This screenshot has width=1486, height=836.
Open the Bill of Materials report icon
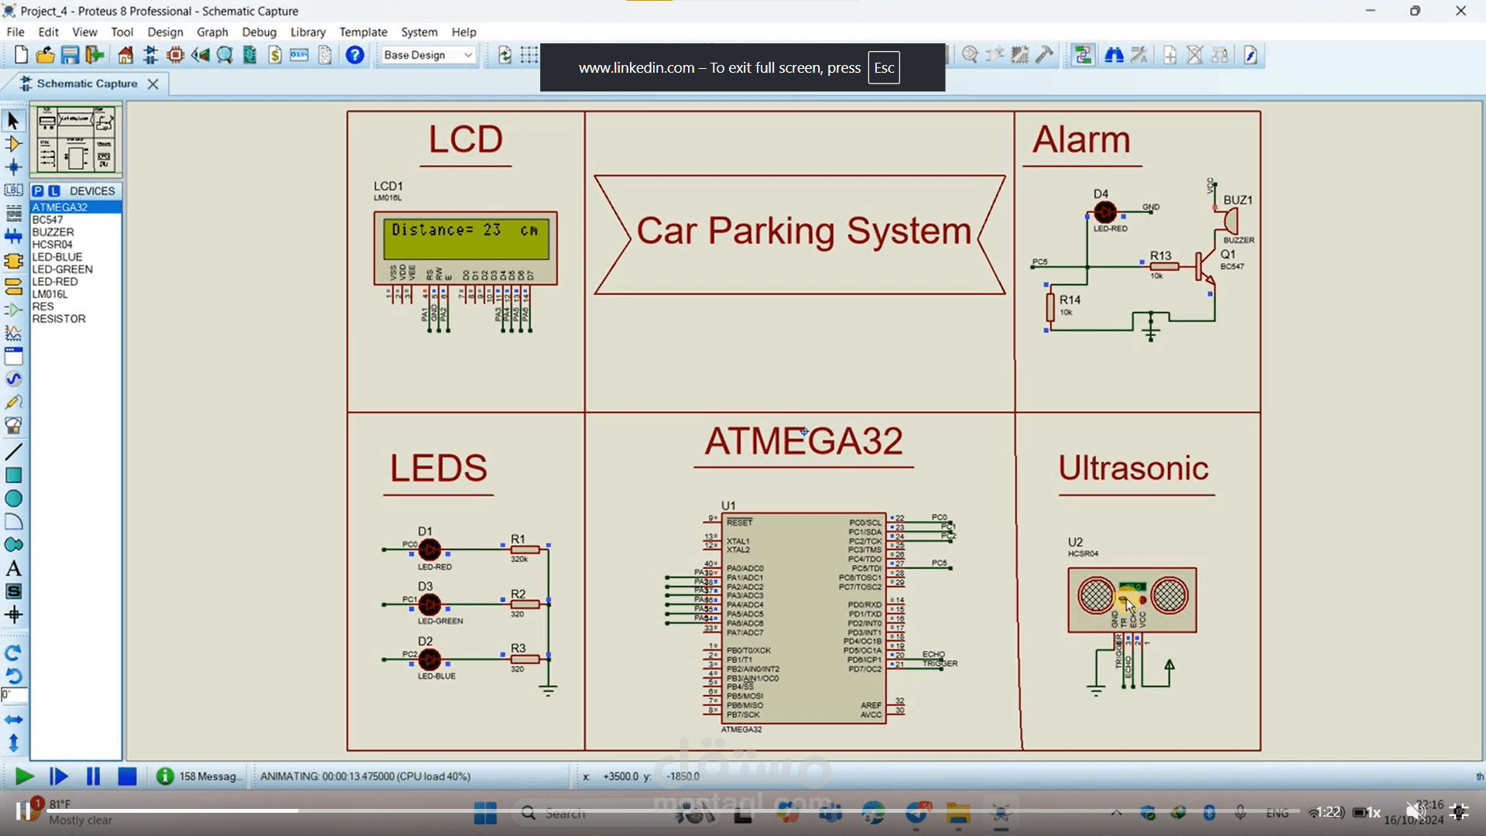[x=276, y=55]
